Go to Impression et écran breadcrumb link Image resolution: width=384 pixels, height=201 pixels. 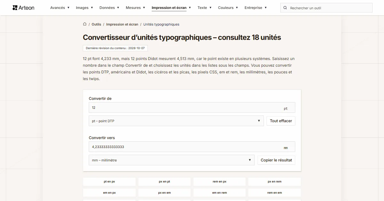122,24
